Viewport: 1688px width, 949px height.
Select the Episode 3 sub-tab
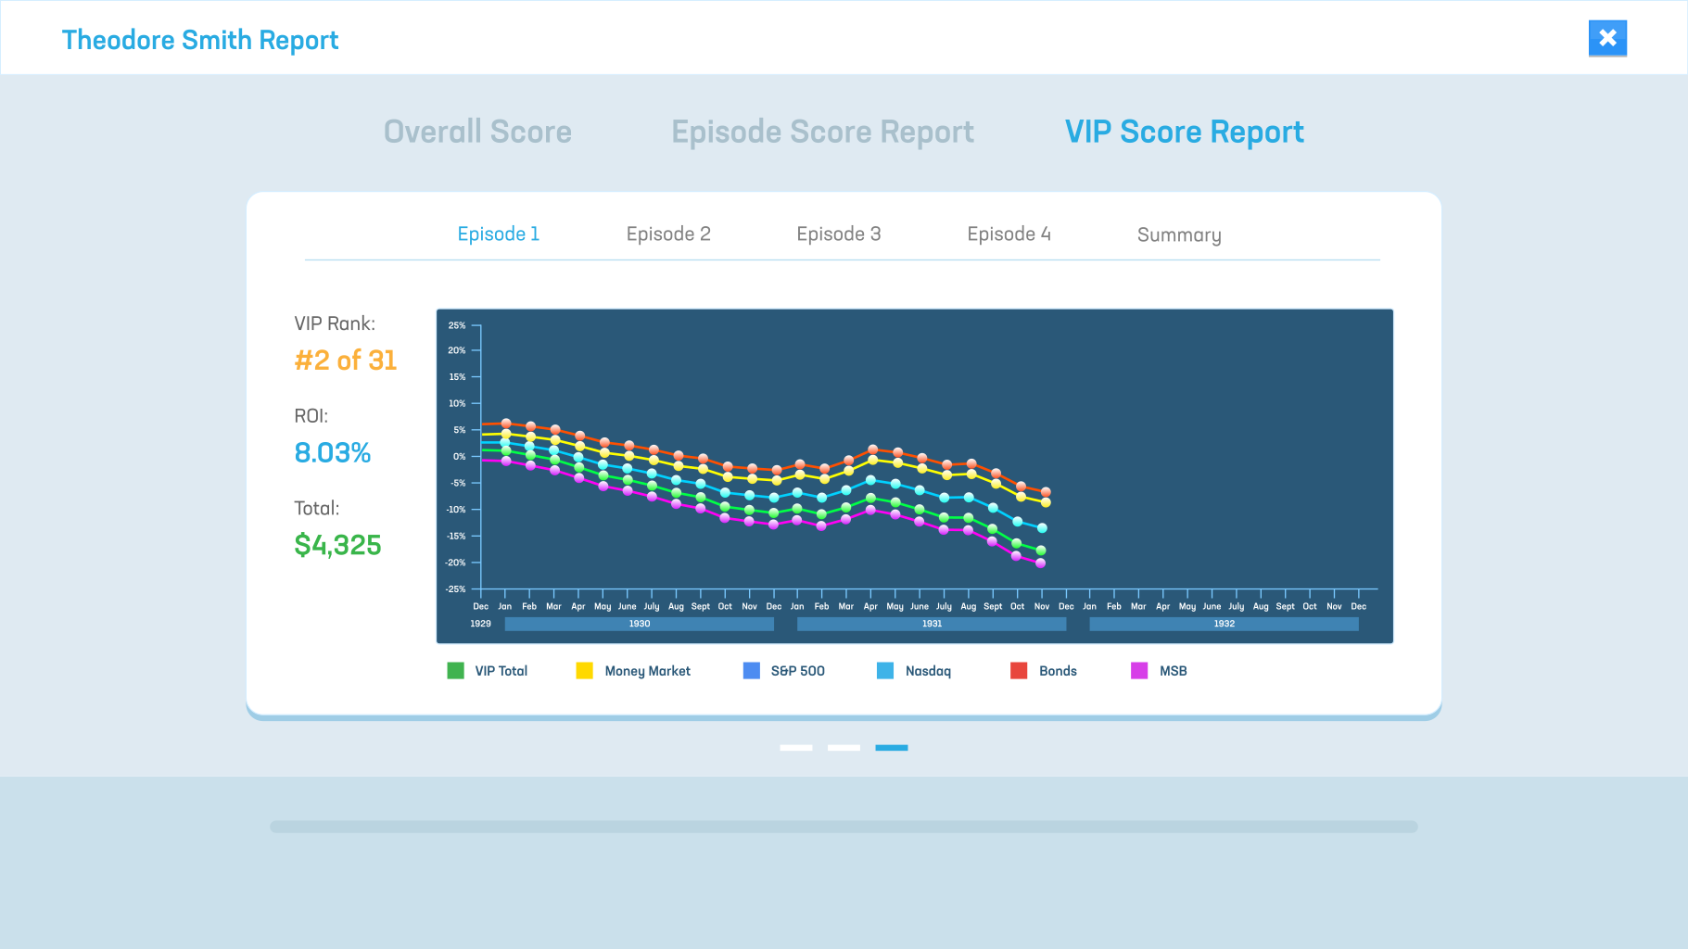838,234
